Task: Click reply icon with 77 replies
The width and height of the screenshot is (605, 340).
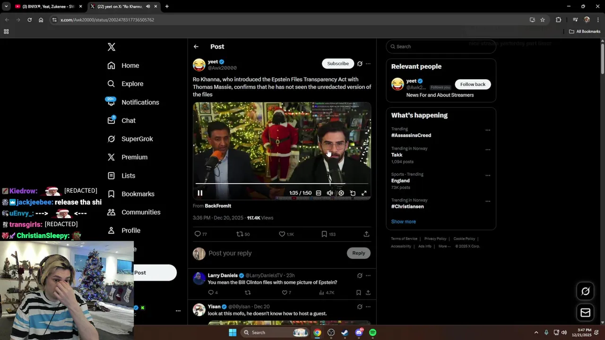Action: [200, 234]
